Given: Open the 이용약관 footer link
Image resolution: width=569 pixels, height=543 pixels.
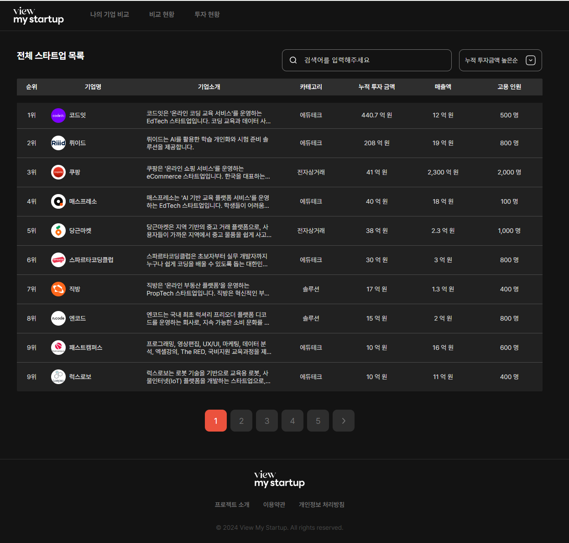Looking at the screenshot, I should pos(274,505).
